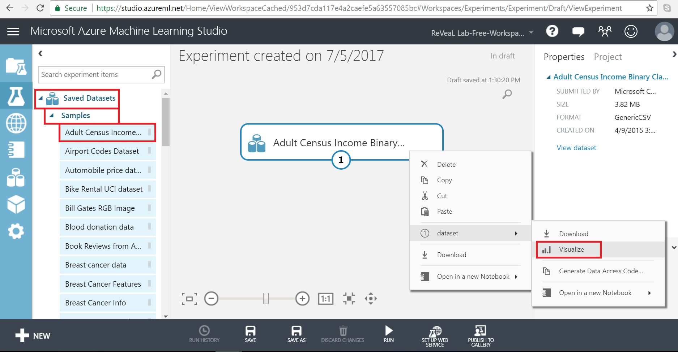
Task: Expand the quick help chevron at right edge
Action: point(674,248)
